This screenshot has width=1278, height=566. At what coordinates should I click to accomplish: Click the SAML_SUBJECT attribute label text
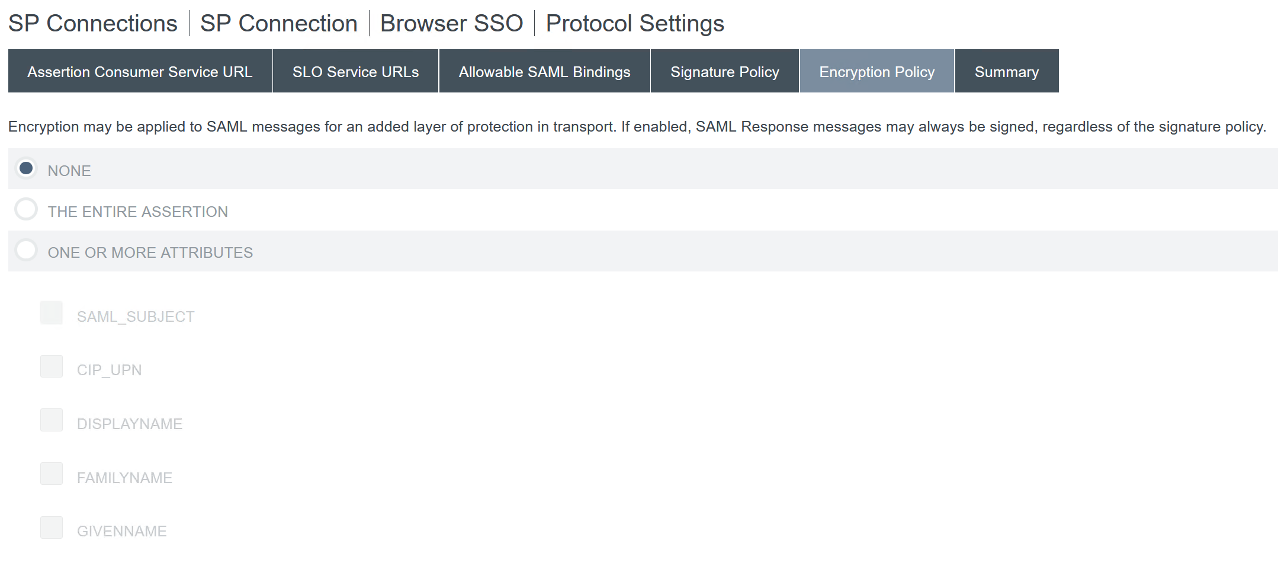click(x=135, y=316)
